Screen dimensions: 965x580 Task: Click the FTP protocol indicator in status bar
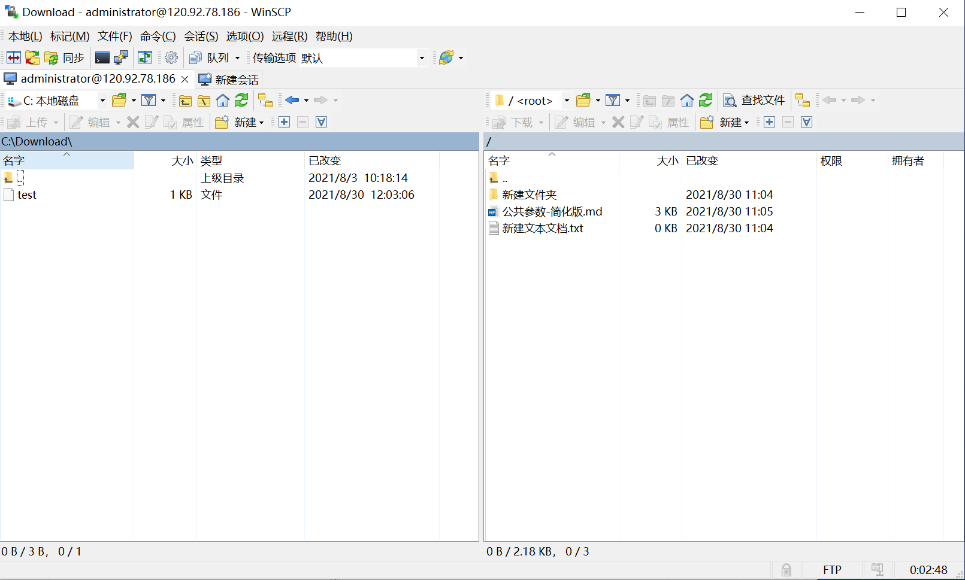pos(832,570)
